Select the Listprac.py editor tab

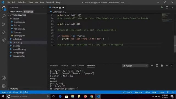(x=56, y=7)
